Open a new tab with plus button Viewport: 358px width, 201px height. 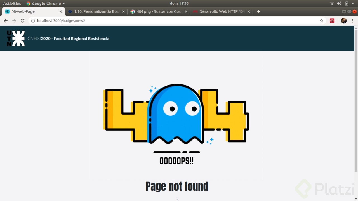pos(258,11)
